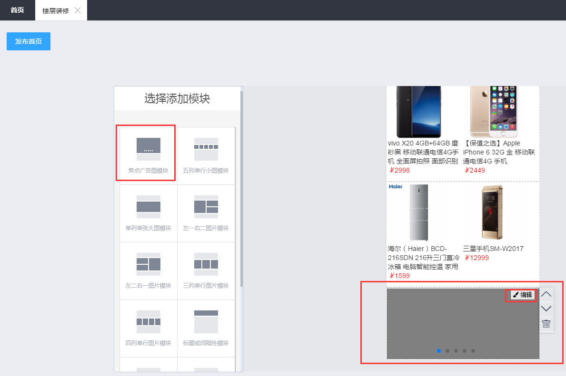Click the 左一右二图片模块 label text
The width and height of the screenshot is (566, 376).
click(x=206, y=228)
